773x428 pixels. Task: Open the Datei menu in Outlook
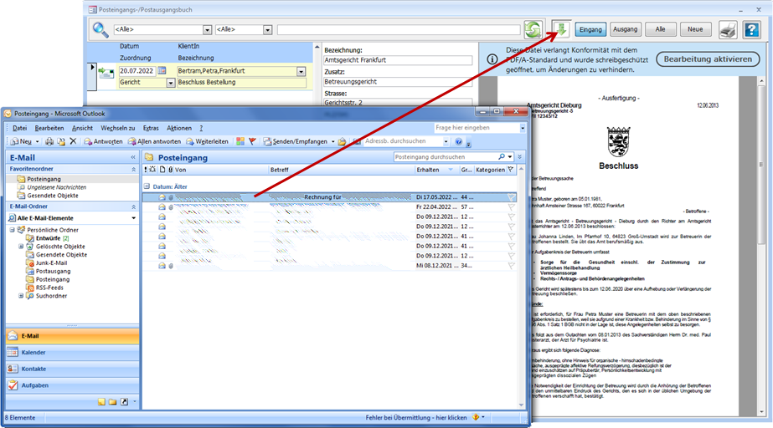click(x=20, y=128)
